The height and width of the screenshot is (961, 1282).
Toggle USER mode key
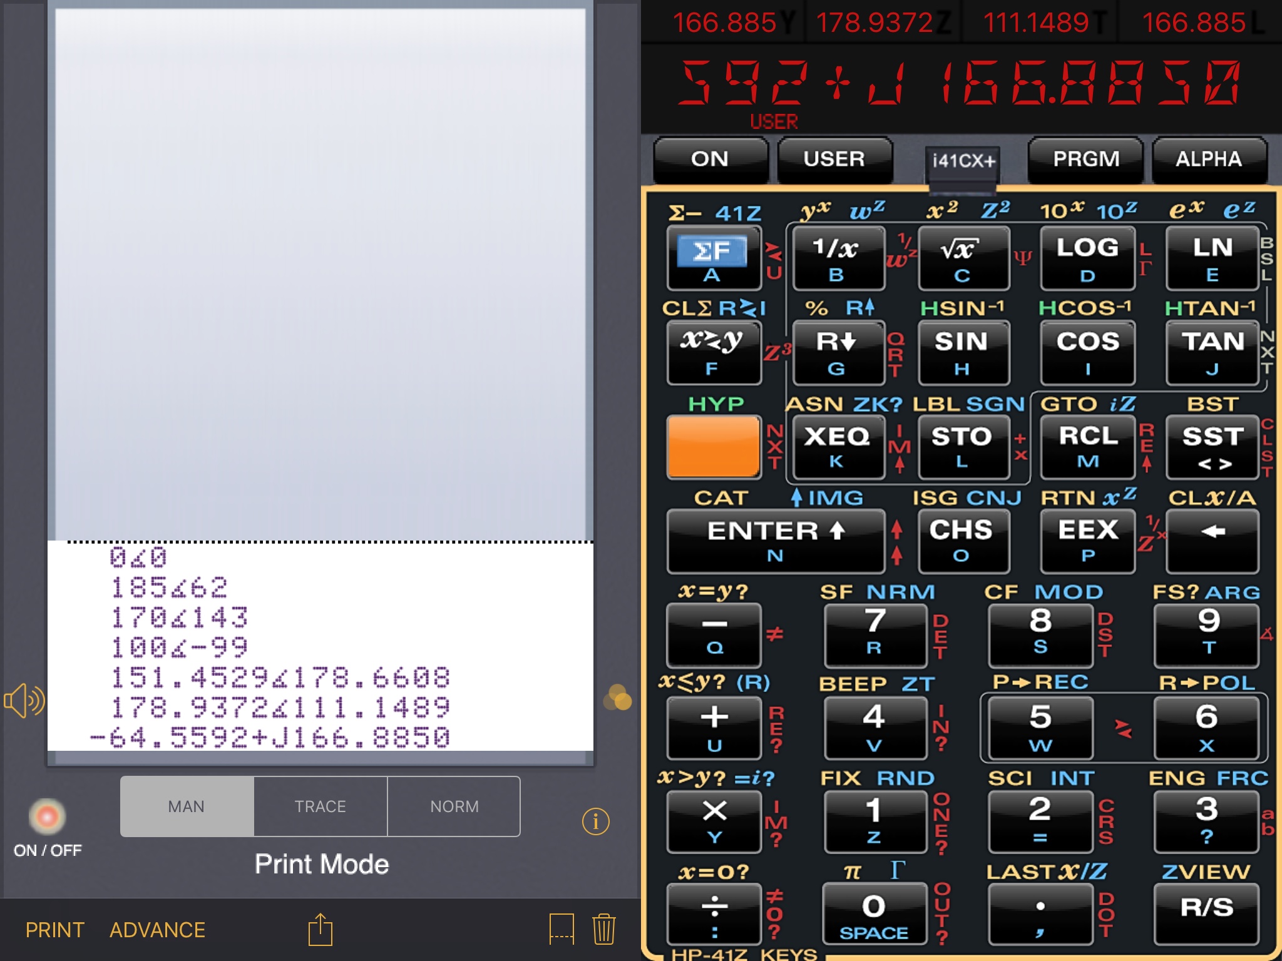point(834,160)
